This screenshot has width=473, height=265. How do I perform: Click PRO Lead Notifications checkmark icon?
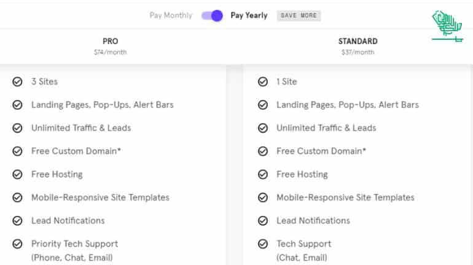click(x=17, y=221)
